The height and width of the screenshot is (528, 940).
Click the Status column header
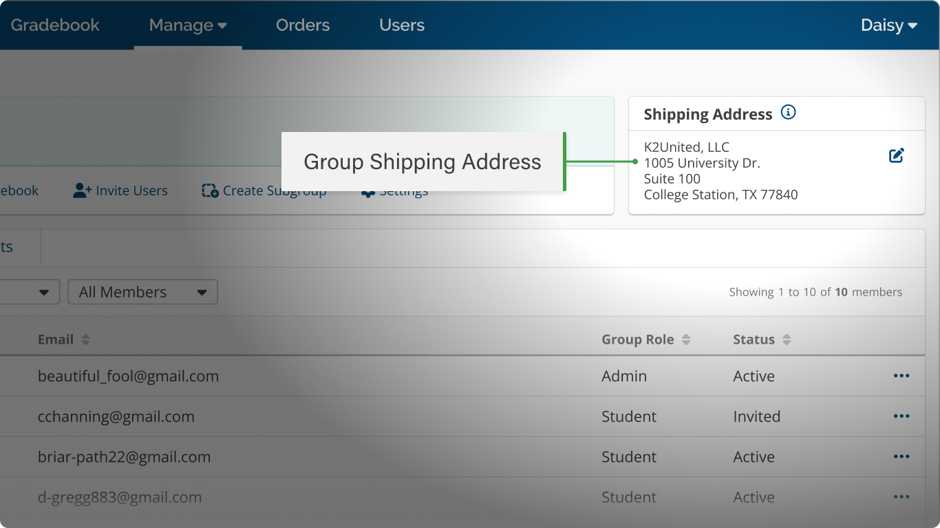coord(754,340)
